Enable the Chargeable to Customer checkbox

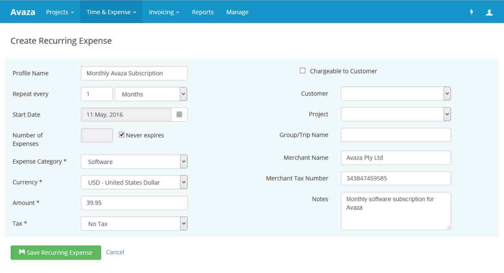(303, 71)
